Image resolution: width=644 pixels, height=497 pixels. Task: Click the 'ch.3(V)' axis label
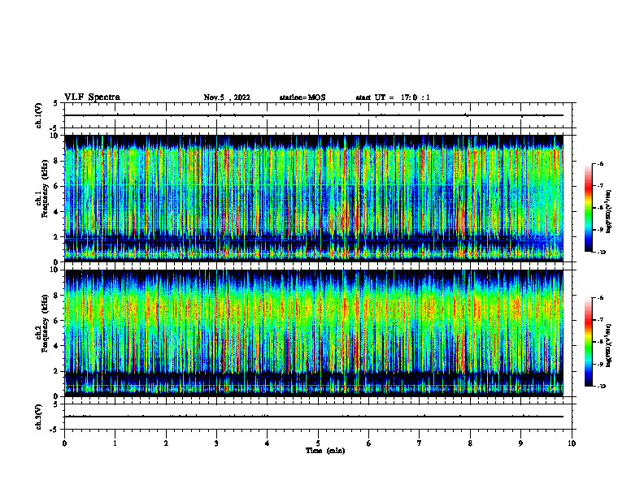tap(38, 417)
